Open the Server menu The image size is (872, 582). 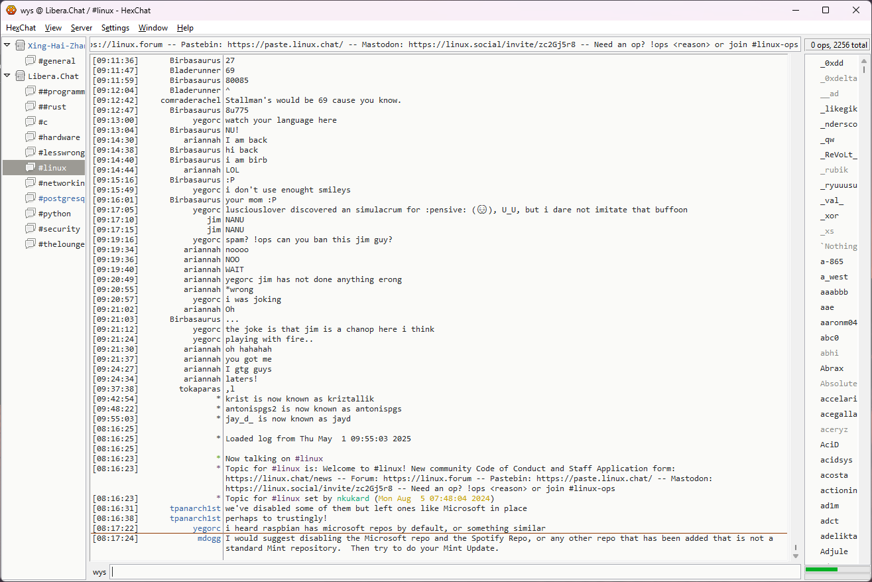click(82, 28)
